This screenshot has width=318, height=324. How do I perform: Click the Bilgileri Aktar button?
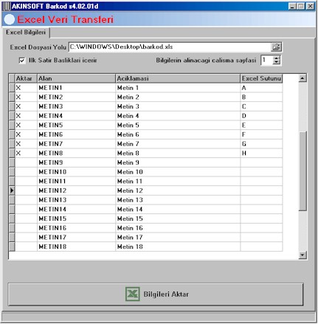tap(156, 294)
